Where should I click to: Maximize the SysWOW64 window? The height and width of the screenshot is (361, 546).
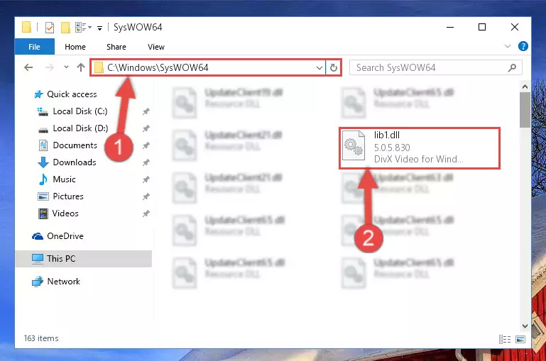click(x=482, y=27)
